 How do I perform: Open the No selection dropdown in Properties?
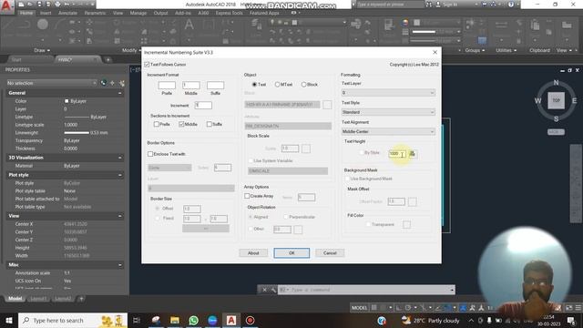coord(52,83)
